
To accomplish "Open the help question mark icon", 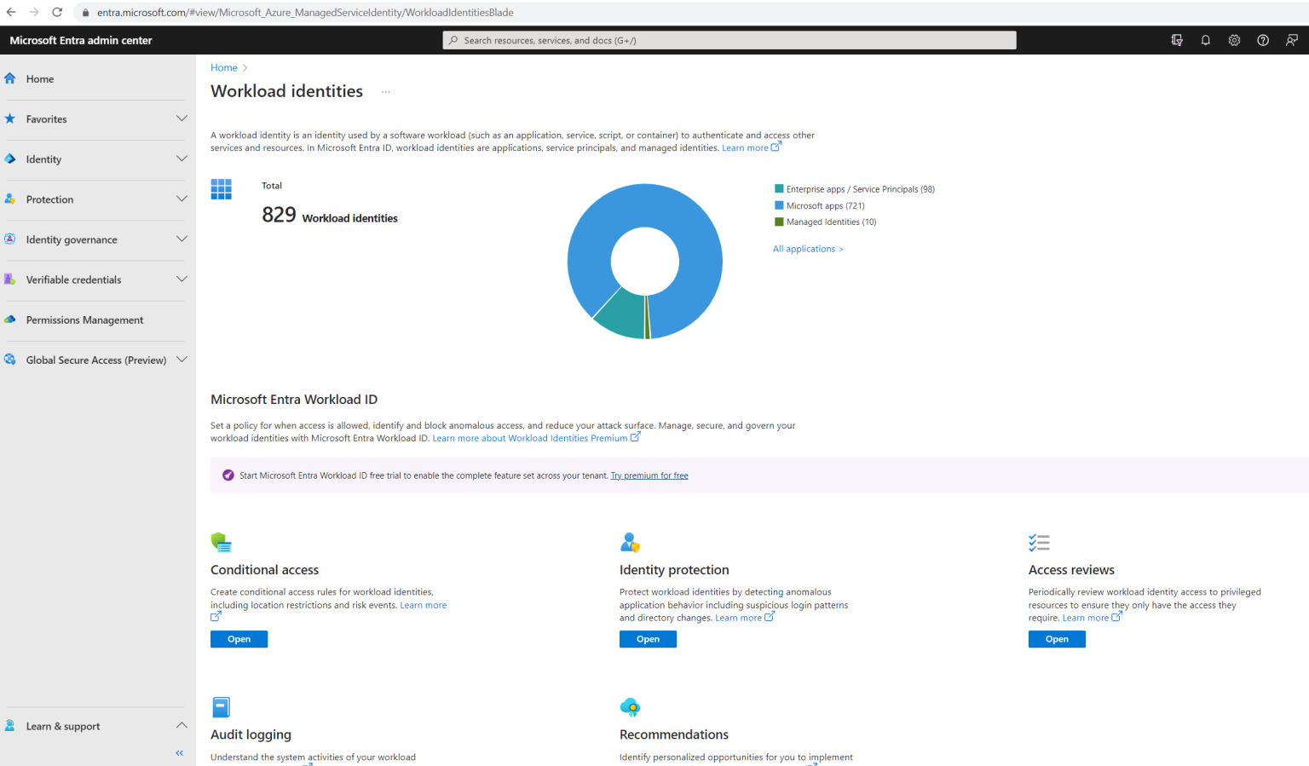I will [x=1263, y=39].
